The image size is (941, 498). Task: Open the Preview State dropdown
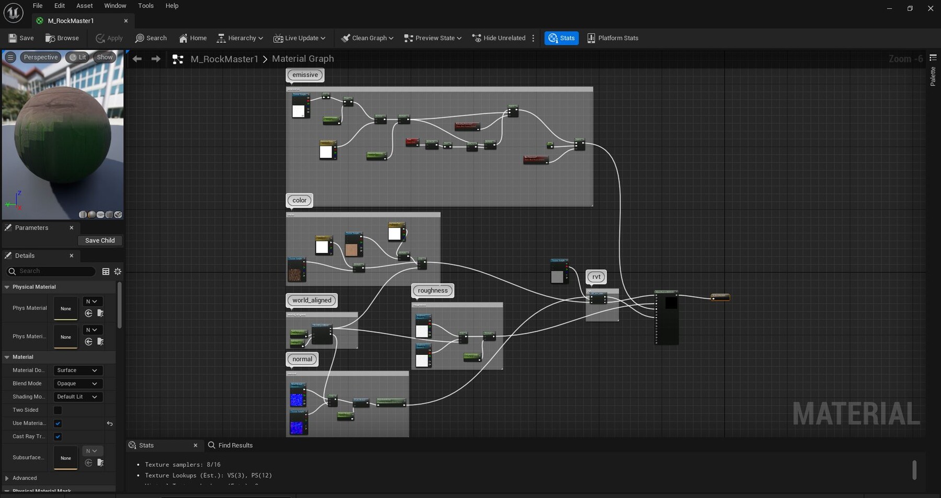(x=433, y=38)
